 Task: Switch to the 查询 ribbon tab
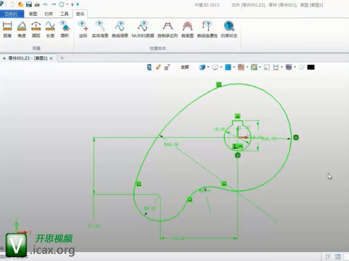80,14
